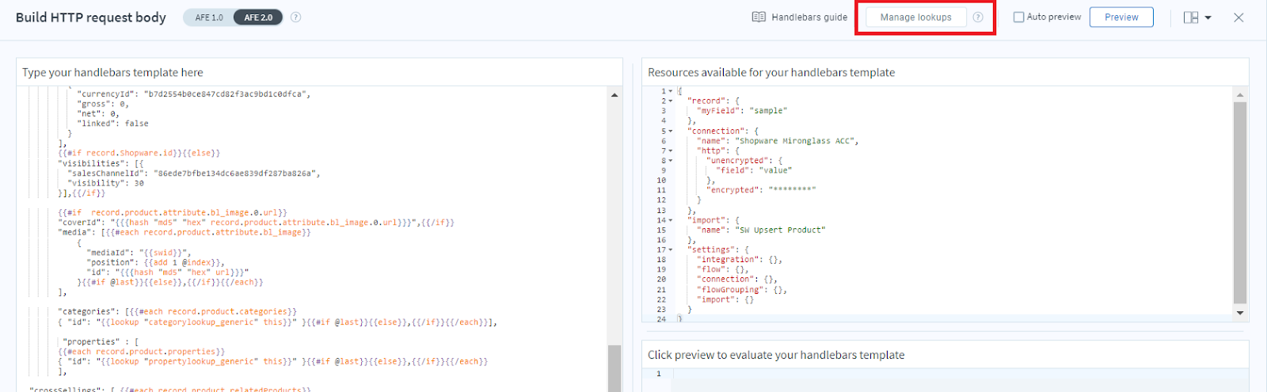This screenshot has height=392, width=1267.
Task: Click "Type your handlebars template here" heading
Action: [x=112, y=72]
